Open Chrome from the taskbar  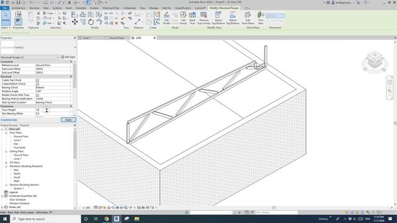(x=106, y=219)
